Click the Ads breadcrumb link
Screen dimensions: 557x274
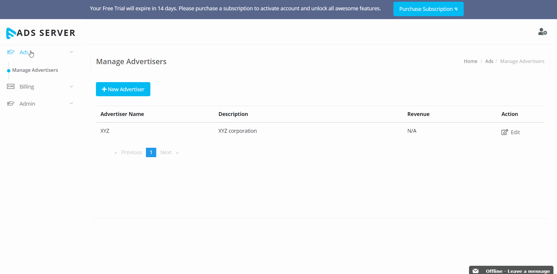489,61
